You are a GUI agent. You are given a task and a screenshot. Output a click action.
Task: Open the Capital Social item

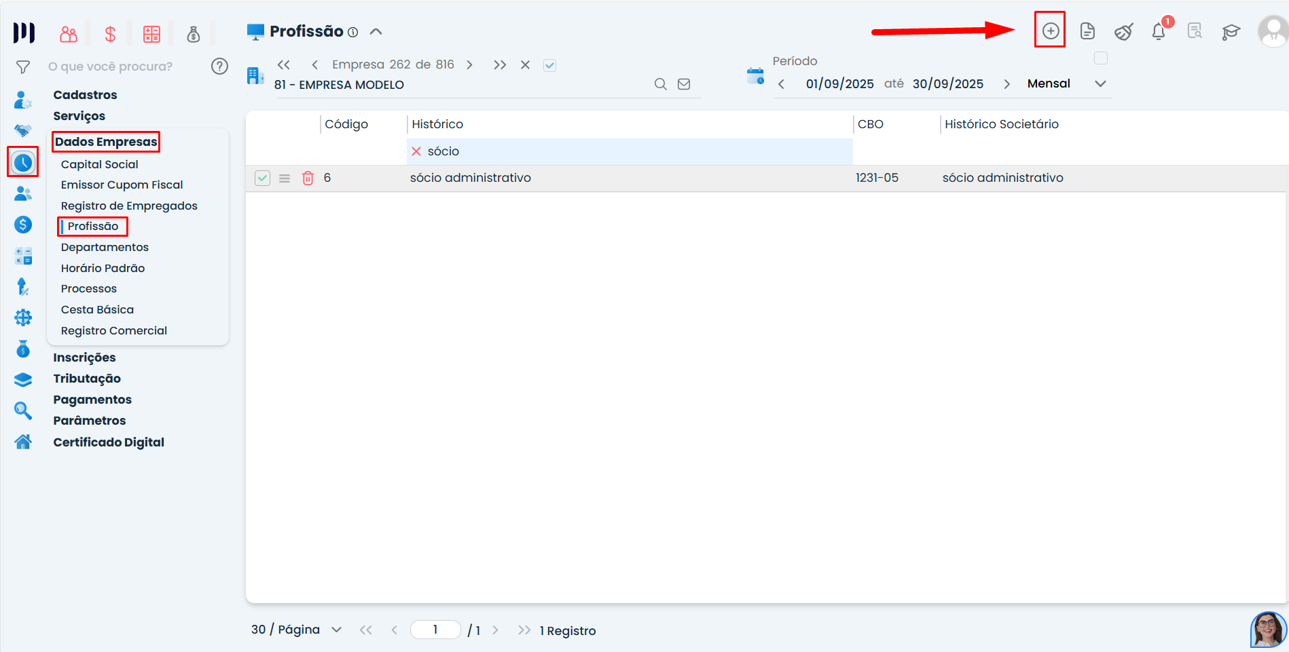pyautogui.click(x=100, y=164)
